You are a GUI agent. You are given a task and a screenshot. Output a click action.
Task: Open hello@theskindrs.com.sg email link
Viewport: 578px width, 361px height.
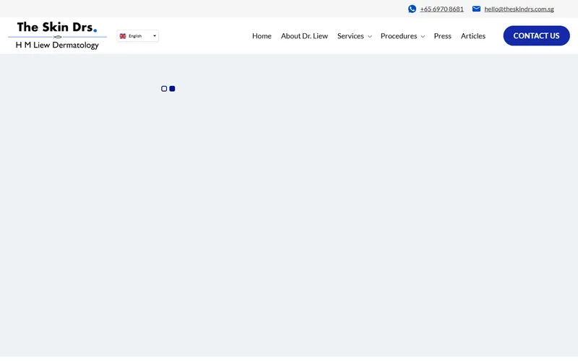tap(519, 9)
